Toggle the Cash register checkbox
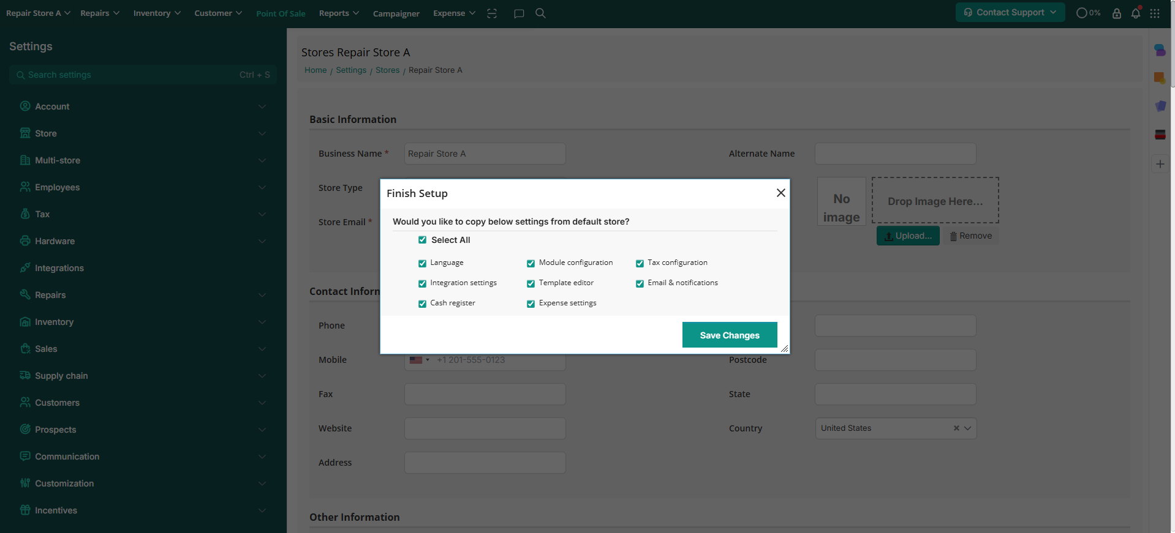The width and height of the screenshot is (1175, 533). pyautogui.click(x=422, y=304)
